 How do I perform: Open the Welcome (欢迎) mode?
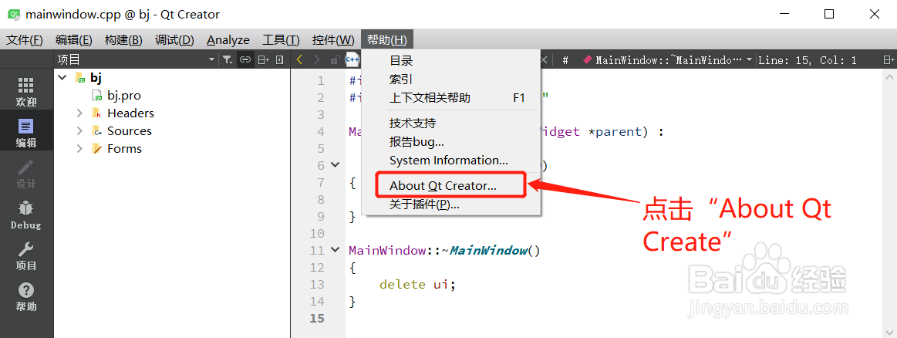click(26, 92)
